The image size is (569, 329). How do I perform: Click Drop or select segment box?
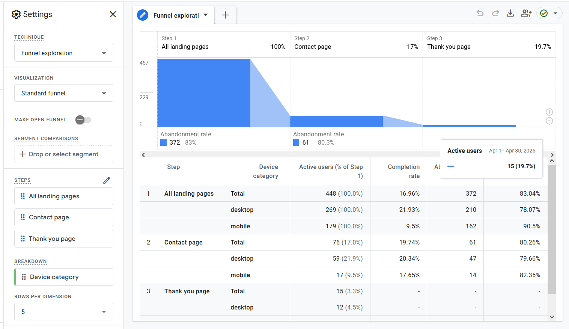(x=64, y=154)
